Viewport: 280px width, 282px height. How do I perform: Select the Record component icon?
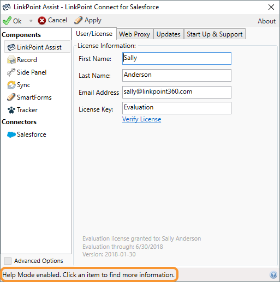click(11, 60)
